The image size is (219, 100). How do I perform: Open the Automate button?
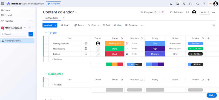(176, 12)
